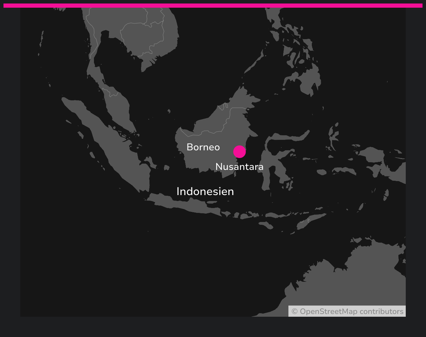Click the Nusantara city label
426x337 pixels.
(x=239, y=167)
